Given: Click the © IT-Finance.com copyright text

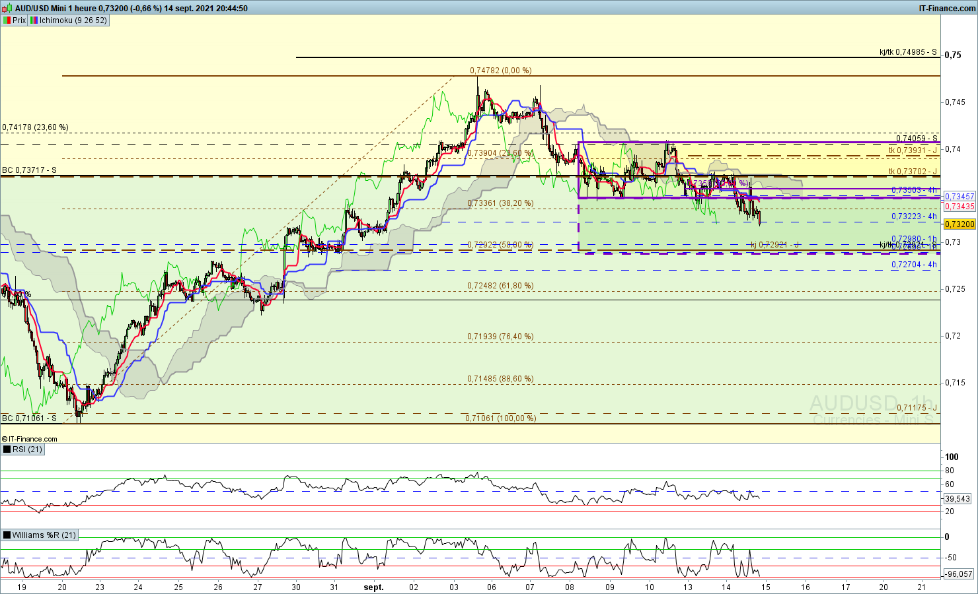Looking at the screenshot, I should pos(30,439).
